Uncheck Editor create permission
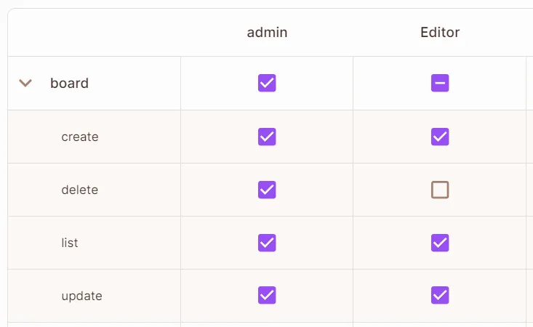Viewport: 533px width, 327px height. [x=440, y=137]
